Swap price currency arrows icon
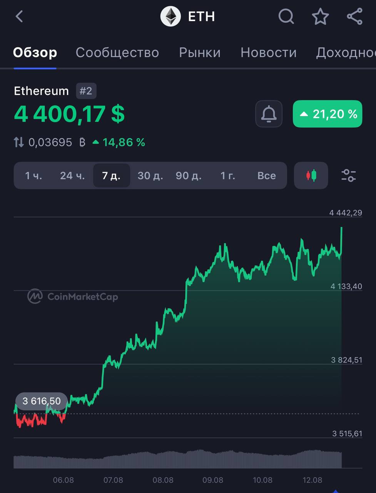This screenshot has height=493, width=376. 19,143
